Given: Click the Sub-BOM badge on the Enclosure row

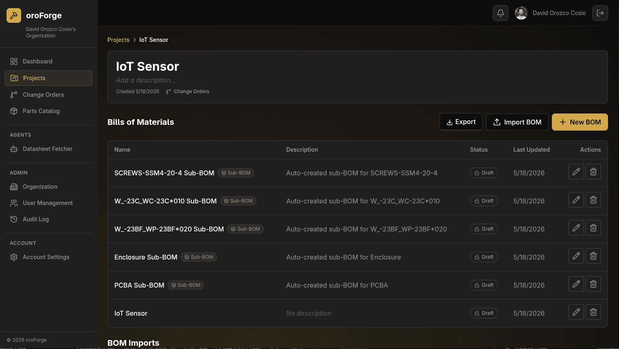Looking at the screenshot, I should 199,257.
